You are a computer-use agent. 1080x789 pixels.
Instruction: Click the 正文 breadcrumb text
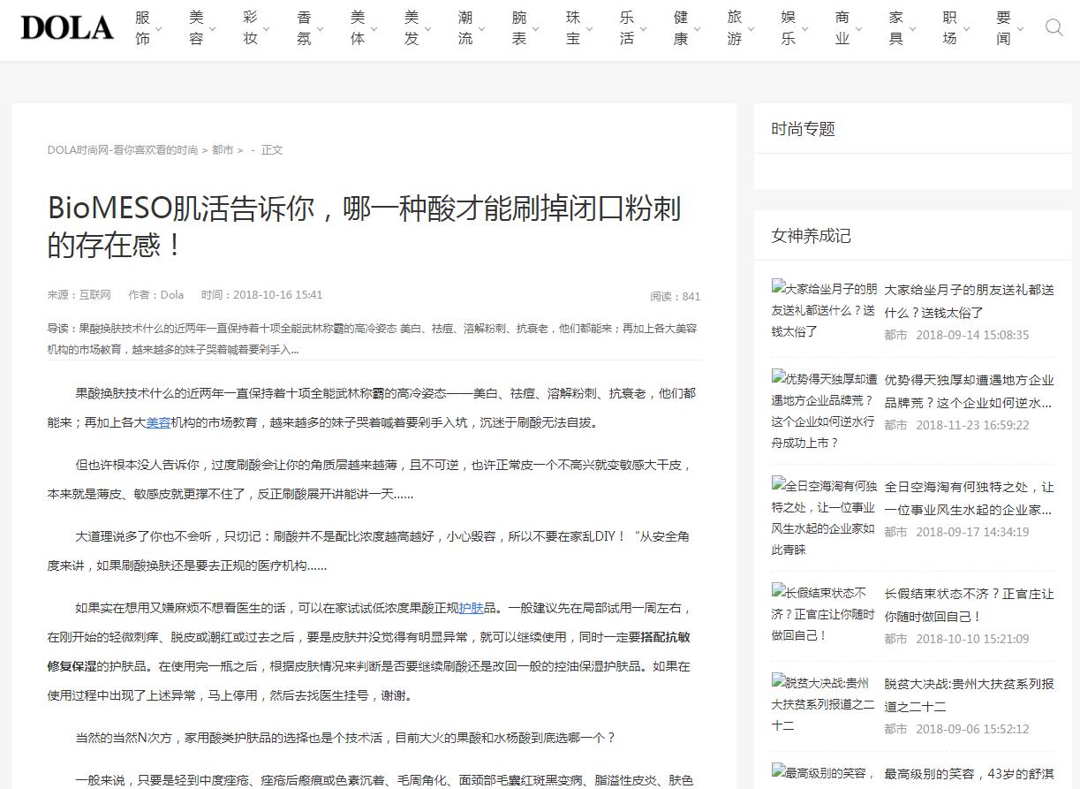coord(272,150)
